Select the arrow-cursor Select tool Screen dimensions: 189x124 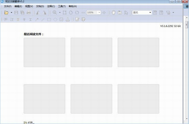(x=126, y=13)
